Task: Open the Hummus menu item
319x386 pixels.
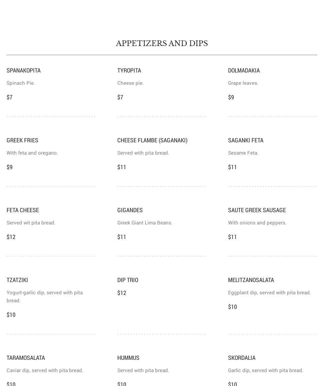Action: 128,358
